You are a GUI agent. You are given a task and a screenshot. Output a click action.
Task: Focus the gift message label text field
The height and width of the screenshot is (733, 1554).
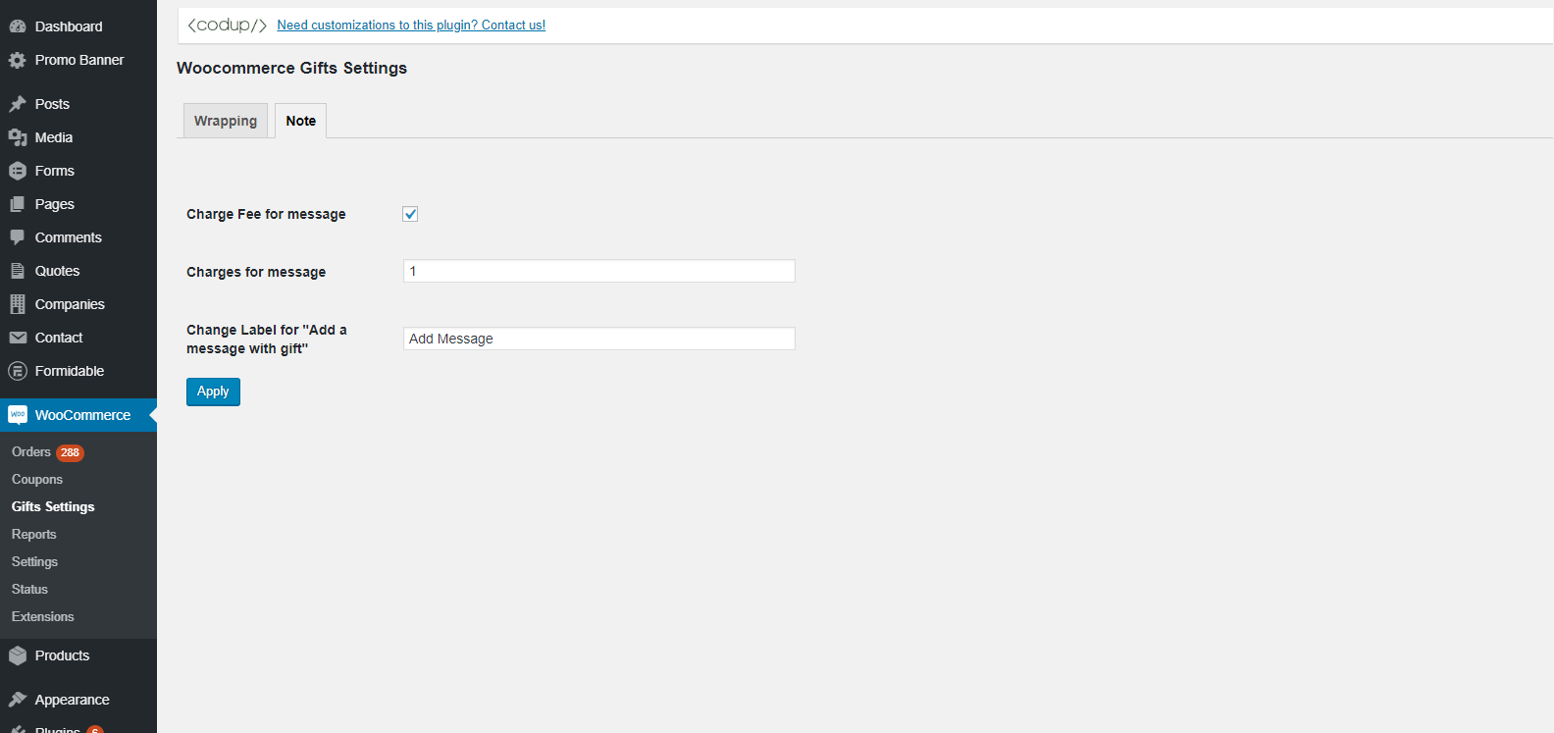pyautogui.click(x=599, y=339)
